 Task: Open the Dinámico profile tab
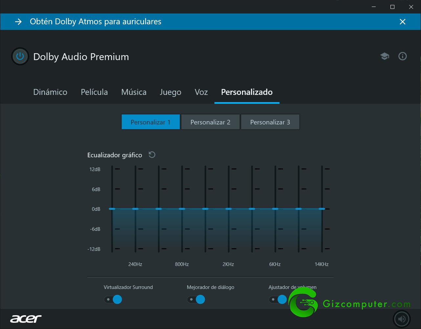pos(50,92)
